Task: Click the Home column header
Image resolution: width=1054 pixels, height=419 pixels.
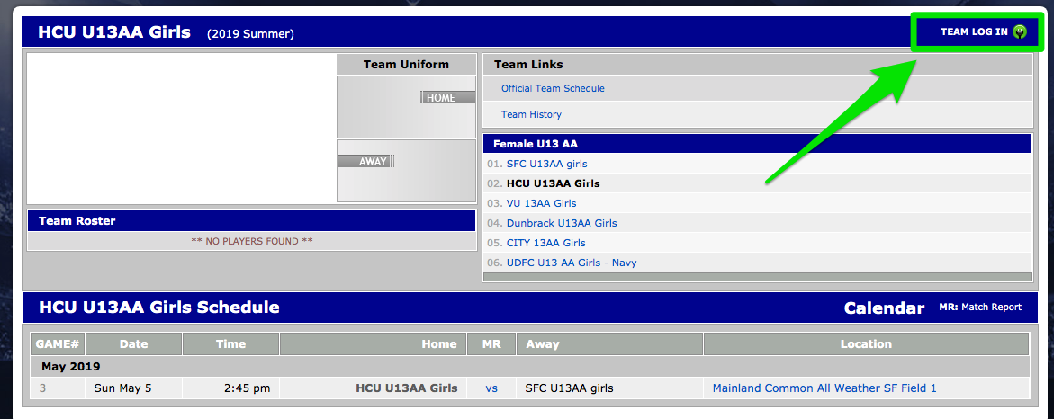Action: 373,343
